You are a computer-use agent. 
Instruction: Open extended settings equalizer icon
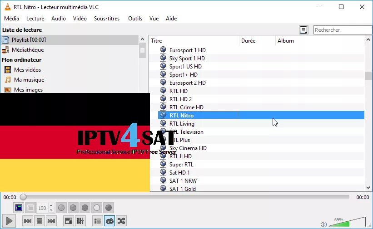(x=80, y=221)
